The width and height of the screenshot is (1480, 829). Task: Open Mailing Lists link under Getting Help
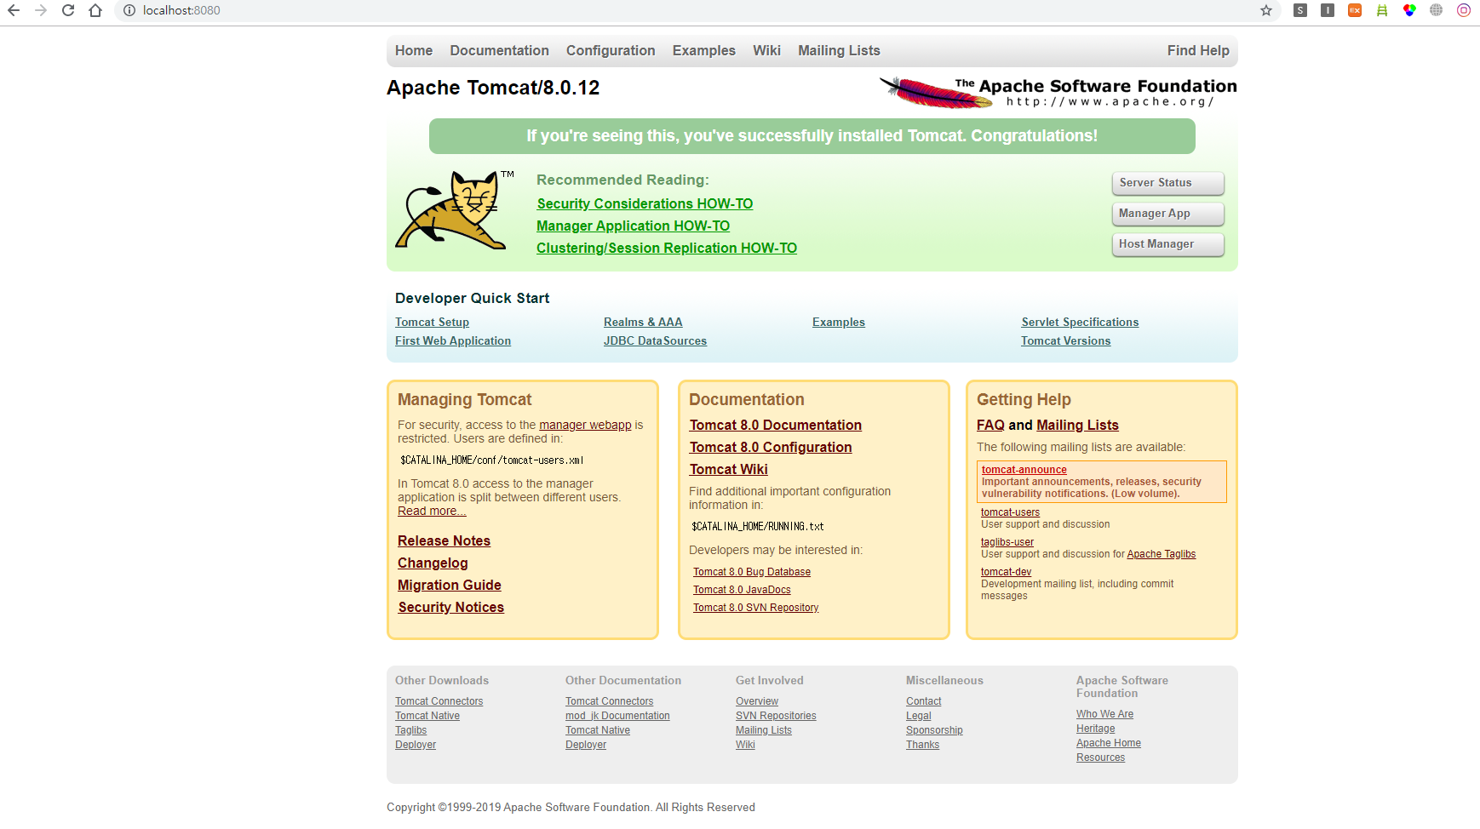tap(1077, 426)
